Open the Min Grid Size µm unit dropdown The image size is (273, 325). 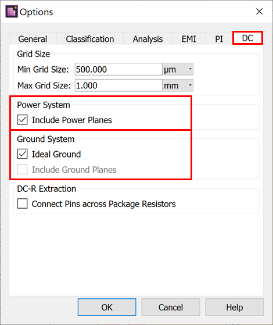point(178,69)
